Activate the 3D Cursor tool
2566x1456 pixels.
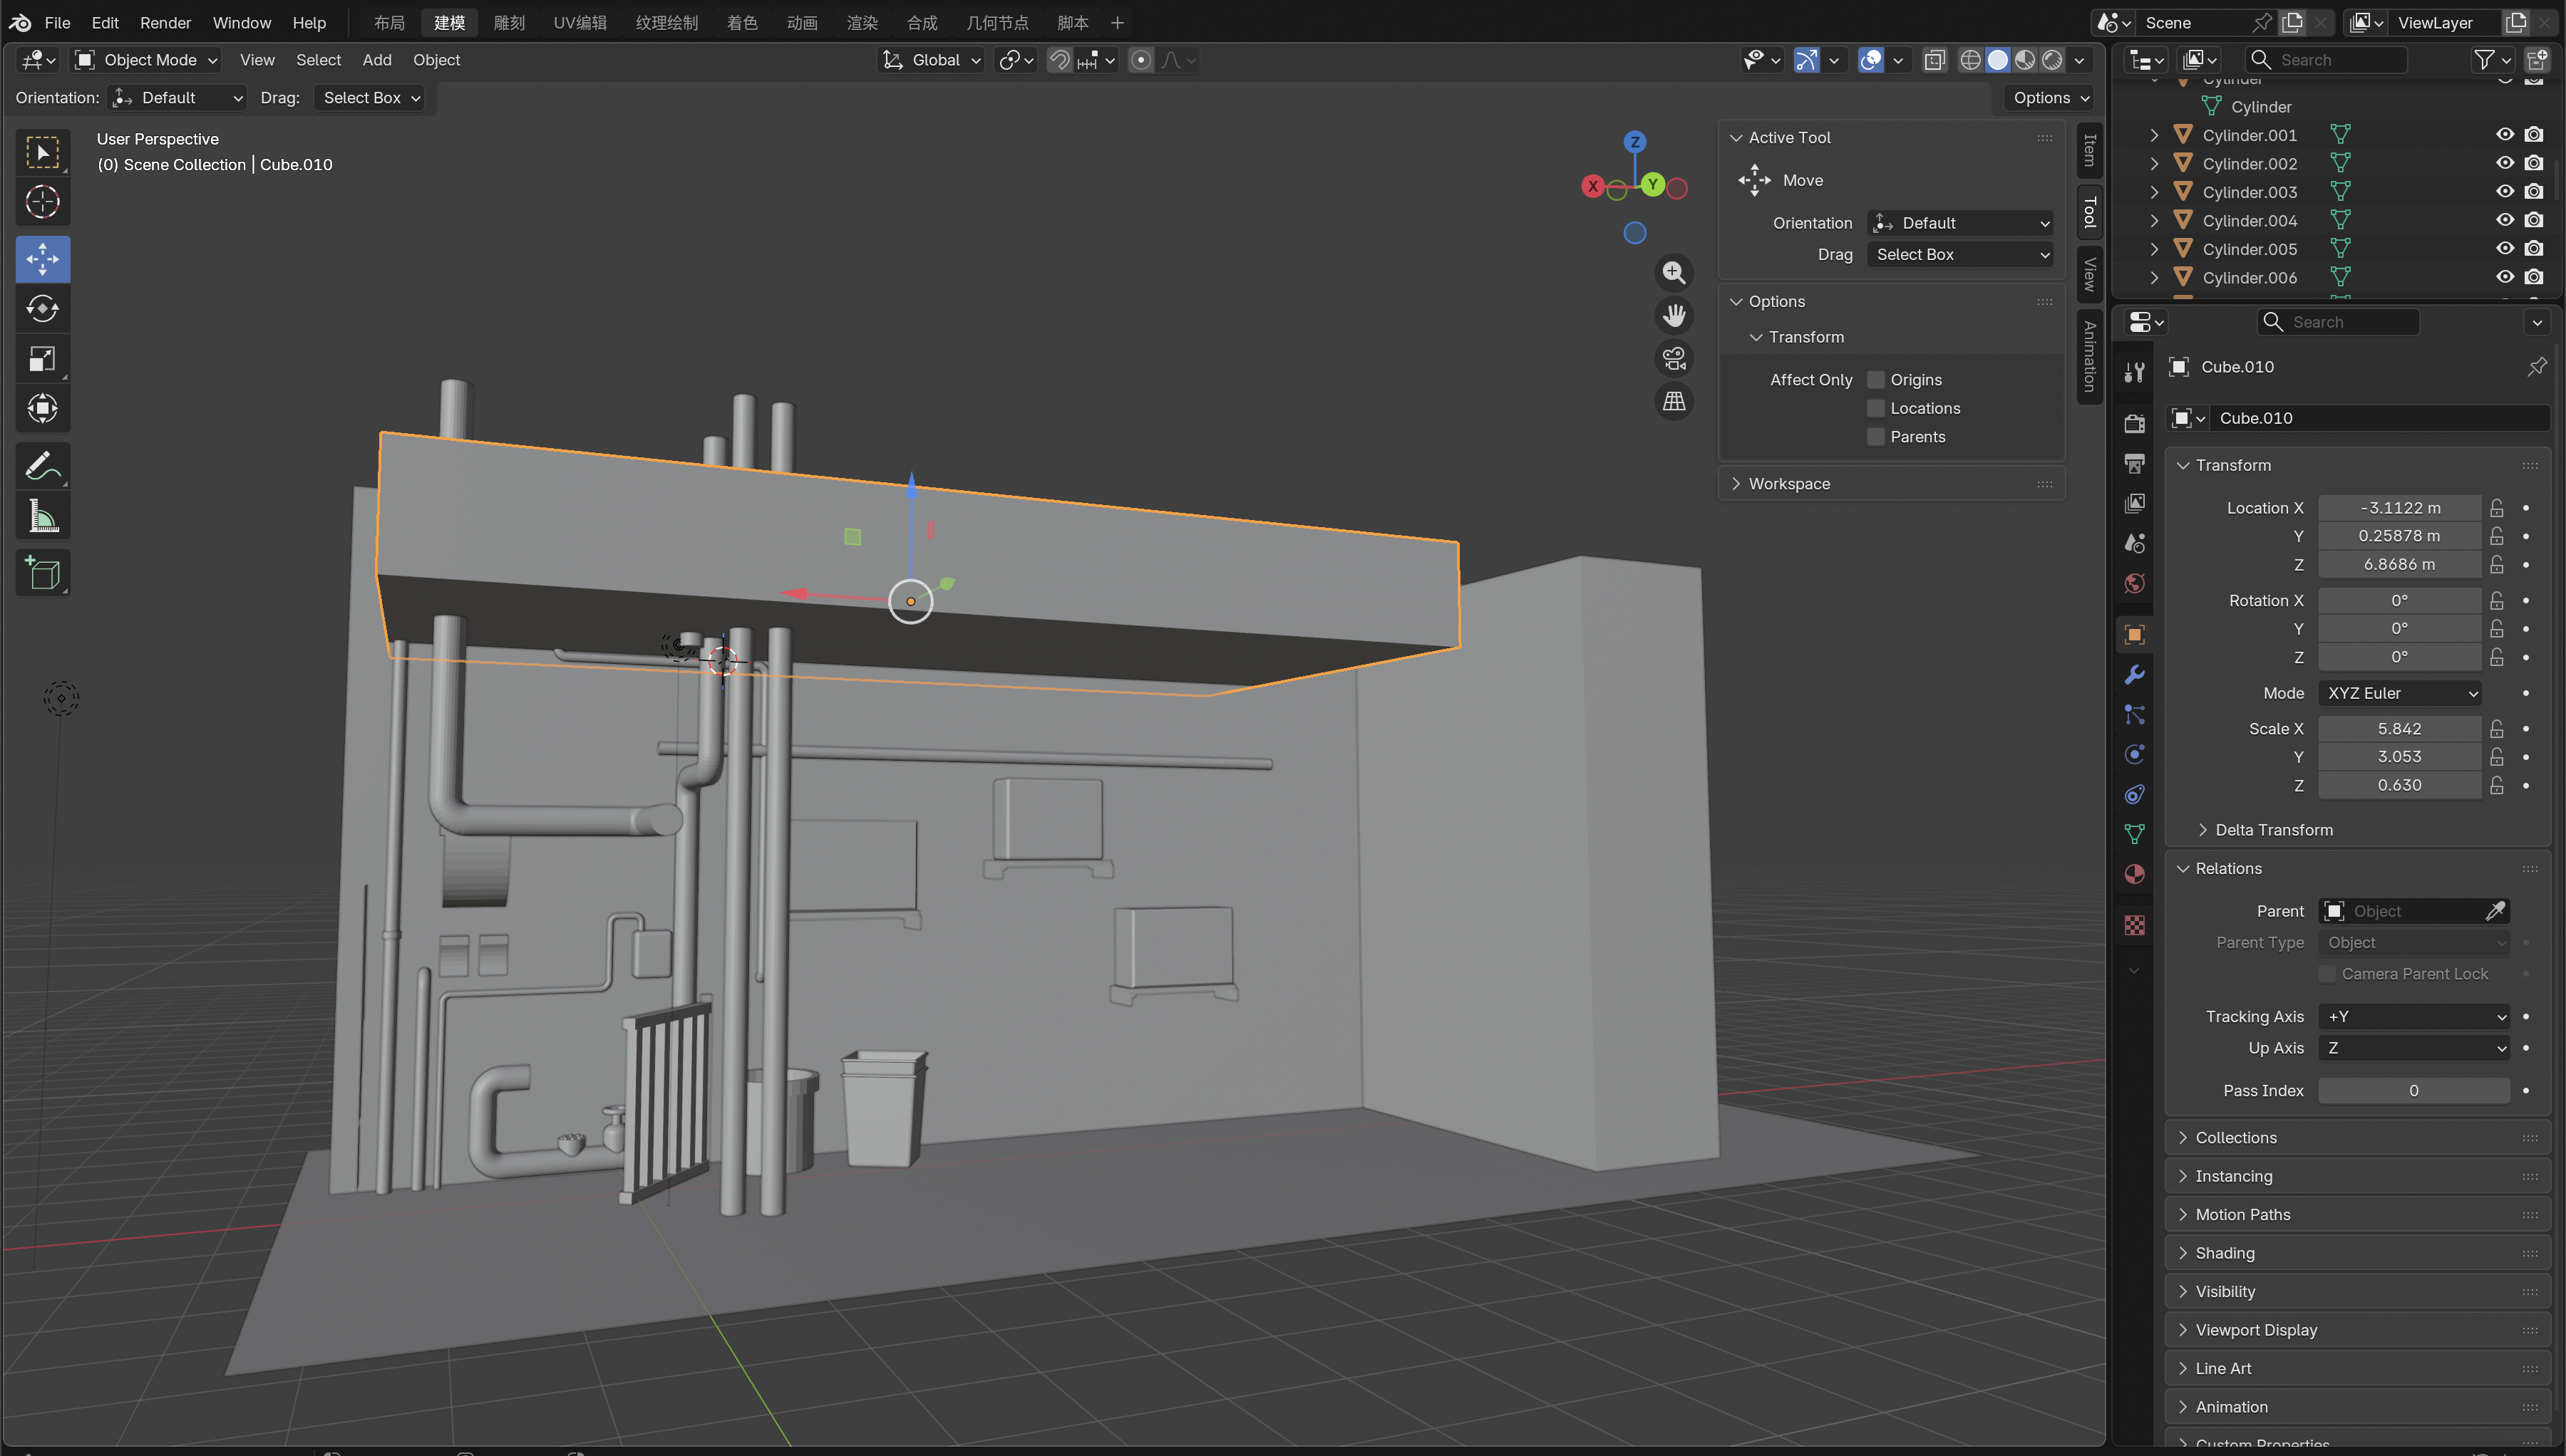[42, 202]
